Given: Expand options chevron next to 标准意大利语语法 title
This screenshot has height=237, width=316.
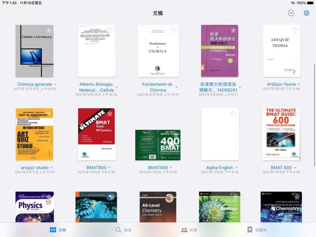Looking at the screenshot, I should [x=240, y=87].
